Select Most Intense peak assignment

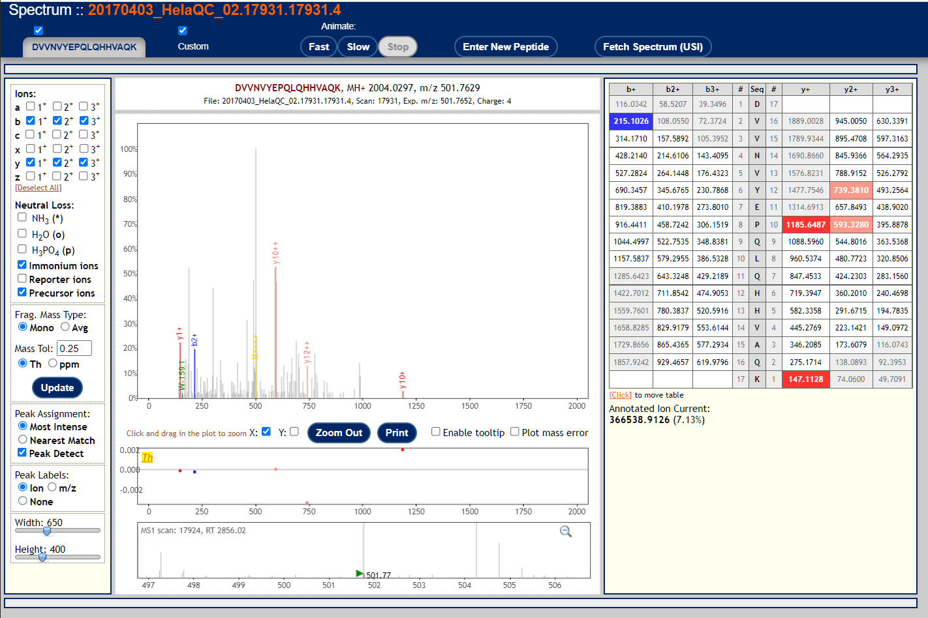click(x=23, y=426)
